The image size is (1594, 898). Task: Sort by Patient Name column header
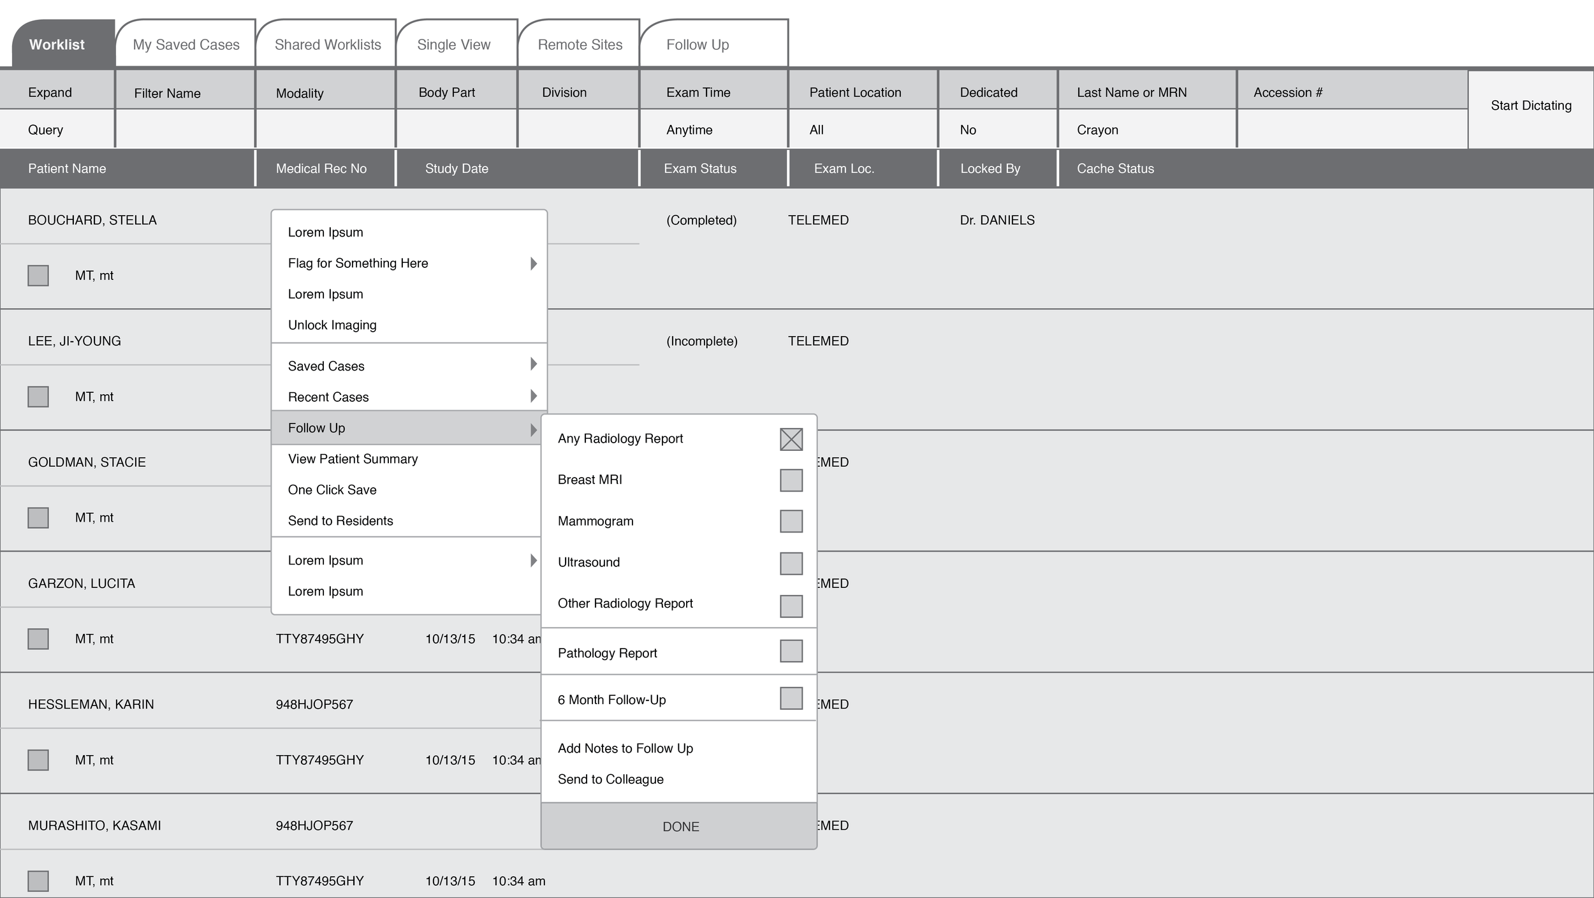tap(127, 168)
